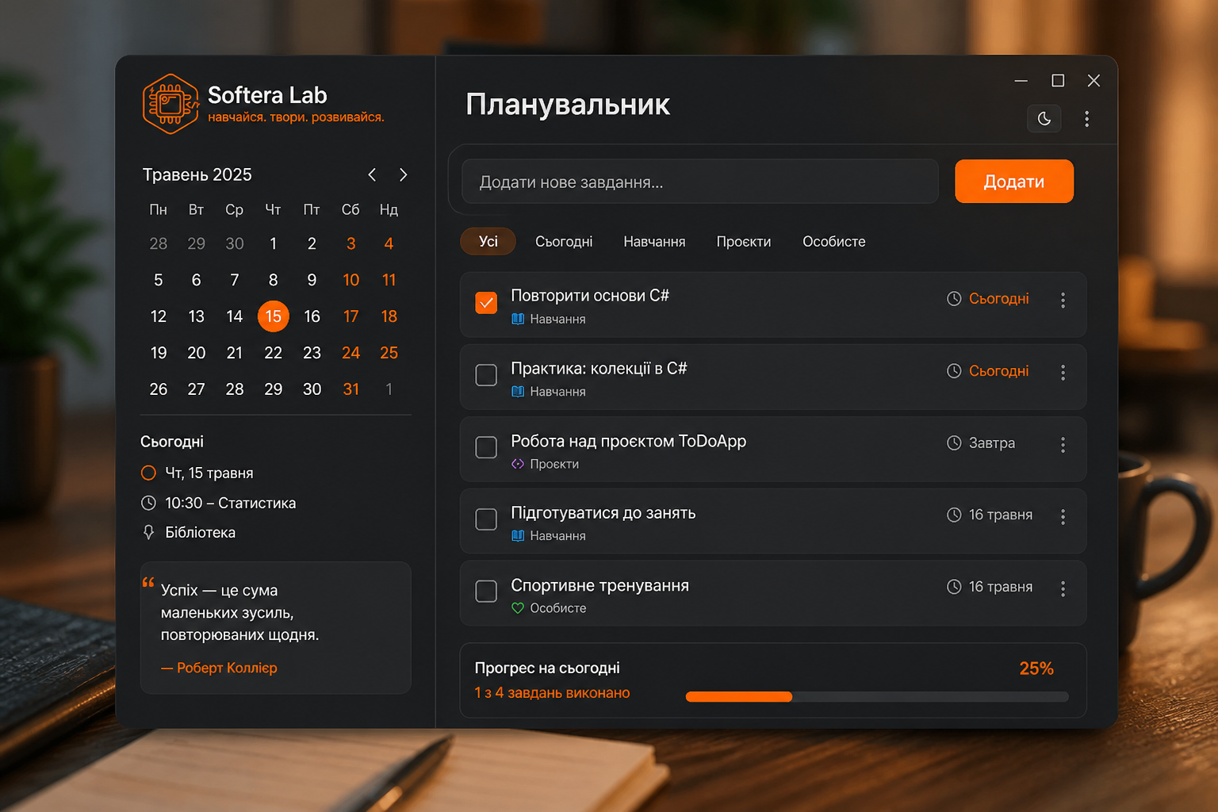Screen dimensions: 1218x812
Task: Check 'Спортивне тренування' task
Action: pyautogui.click(x=486, y=591)
